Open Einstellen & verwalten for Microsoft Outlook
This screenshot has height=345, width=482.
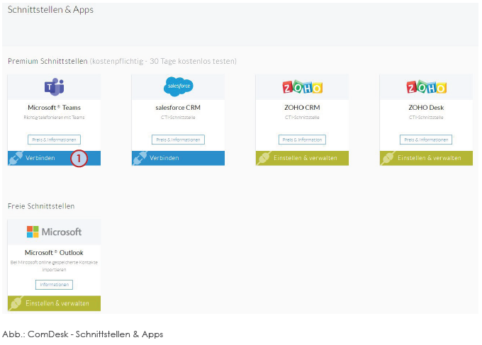[54, 303]
